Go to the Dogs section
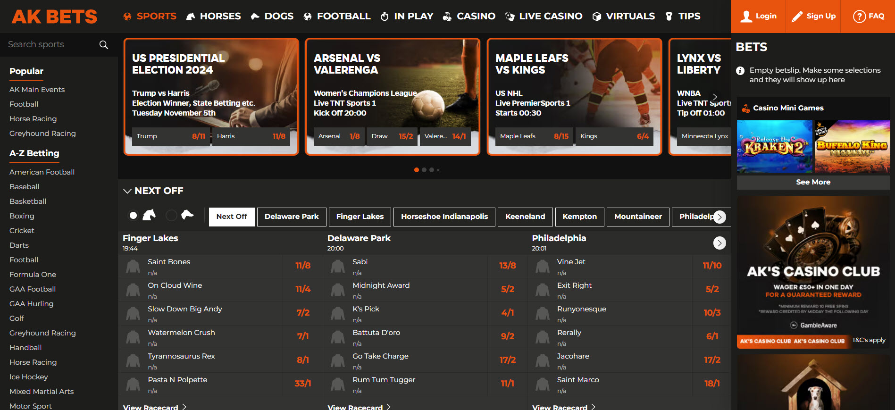895x410 pixels. [x=272, y=16]
